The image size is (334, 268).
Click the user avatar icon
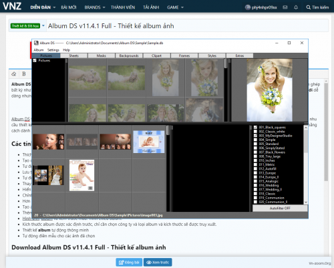[x=248, y=7]
